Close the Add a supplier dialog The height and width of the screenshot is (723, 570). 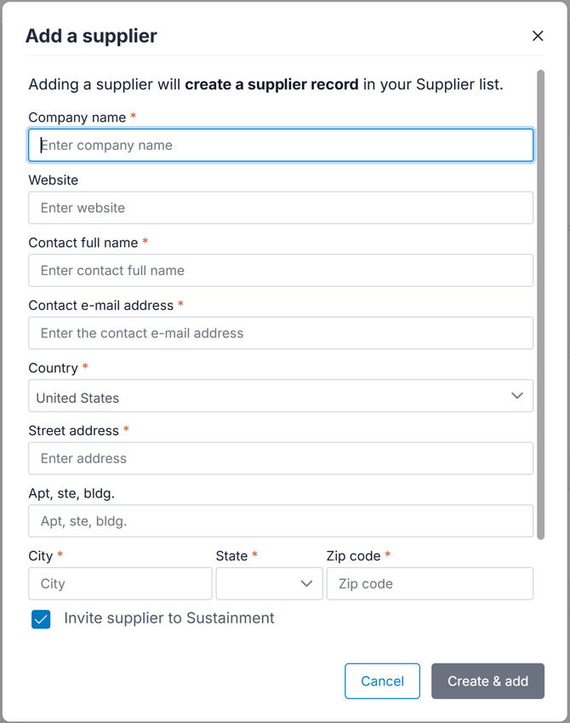coord(538,36)
